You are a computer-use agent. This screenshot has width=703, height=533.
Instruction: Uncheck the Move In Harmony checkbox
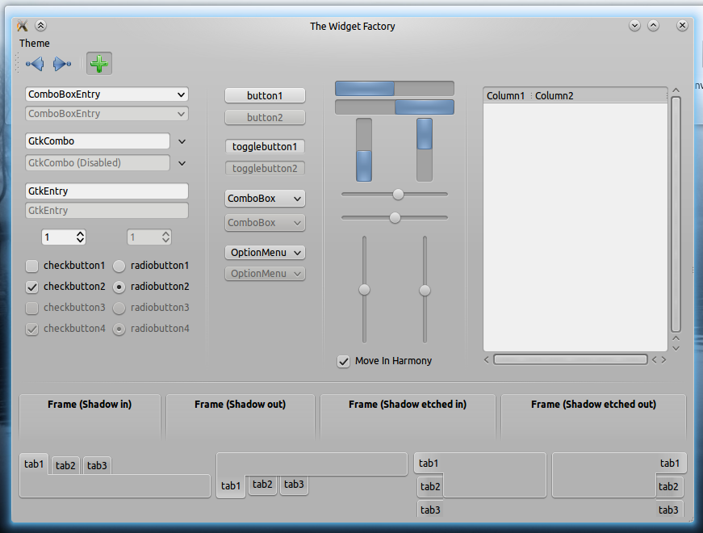pyautogui.click(x=344, y=361)
